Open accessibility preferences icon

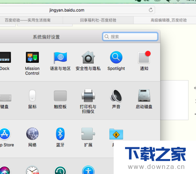tap(88, 170)
